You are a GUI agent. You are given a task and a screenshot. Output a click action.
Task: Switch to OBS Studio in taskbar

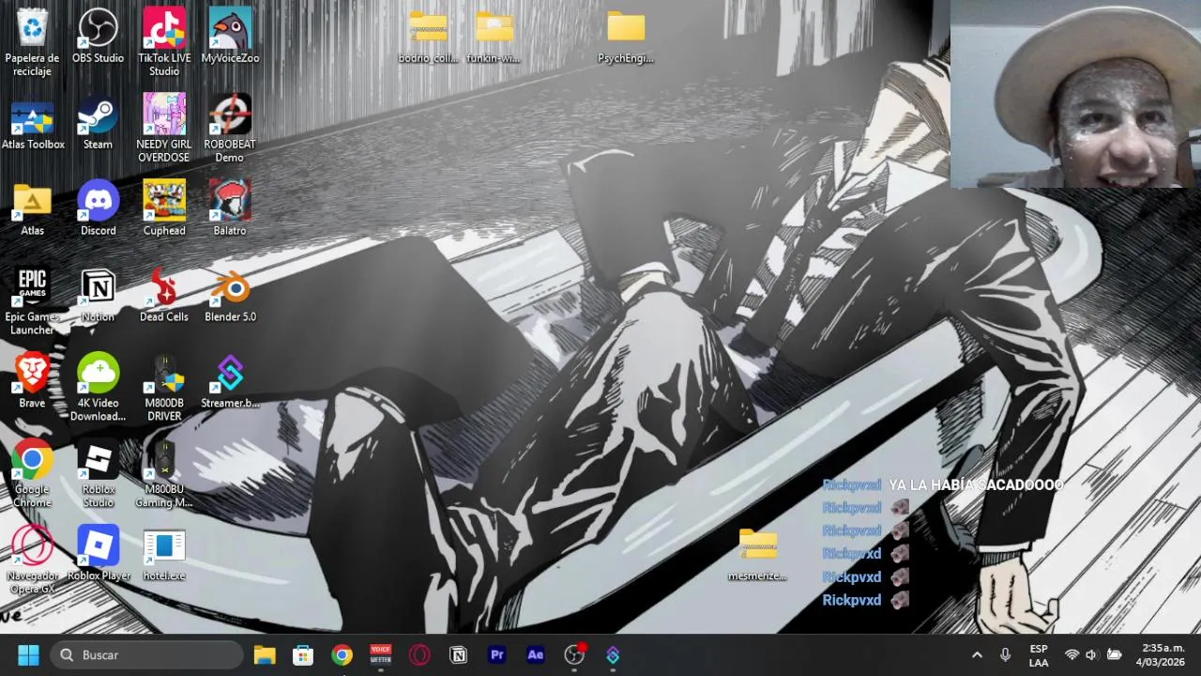574,654
